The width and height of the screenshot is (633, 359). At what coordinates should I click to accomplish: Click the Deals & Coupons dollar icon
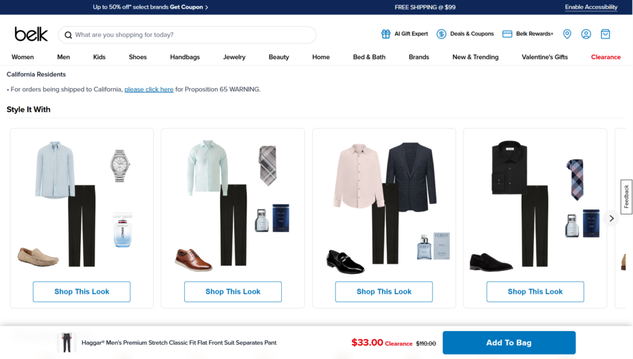click(x=441, y=34)
